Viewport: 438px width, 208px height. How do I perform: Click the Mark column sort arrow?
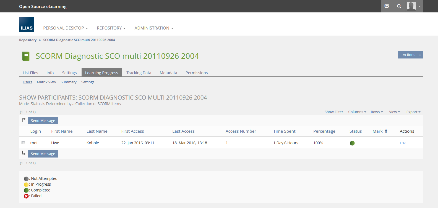coord(386,131)
